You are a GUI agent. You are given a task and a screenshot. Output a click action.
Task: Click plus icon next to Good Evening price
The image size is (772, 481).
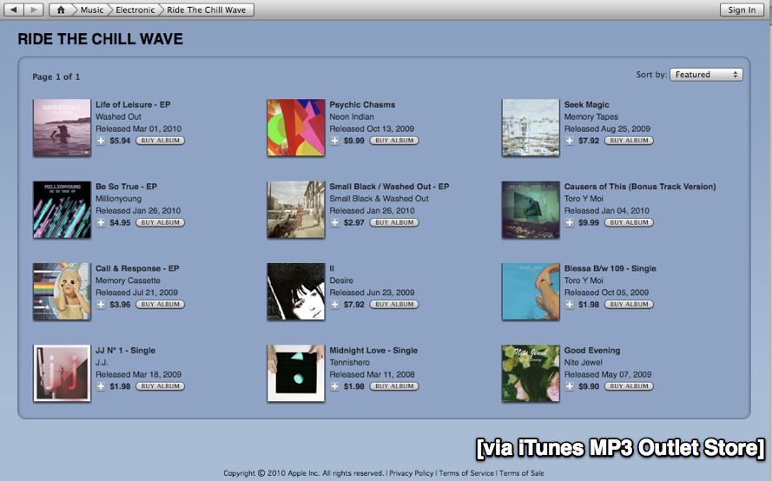pos(570,386)
